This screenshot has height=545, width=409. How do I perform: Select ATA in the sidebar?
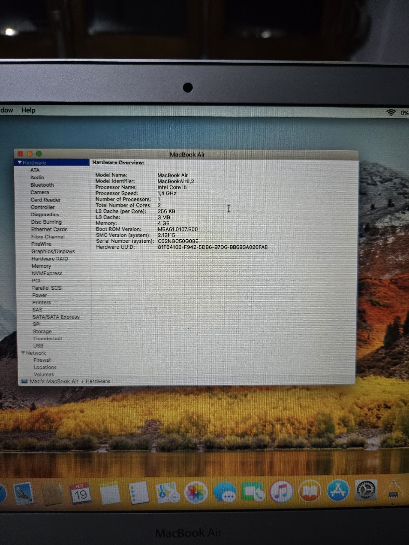pos(35,170)
